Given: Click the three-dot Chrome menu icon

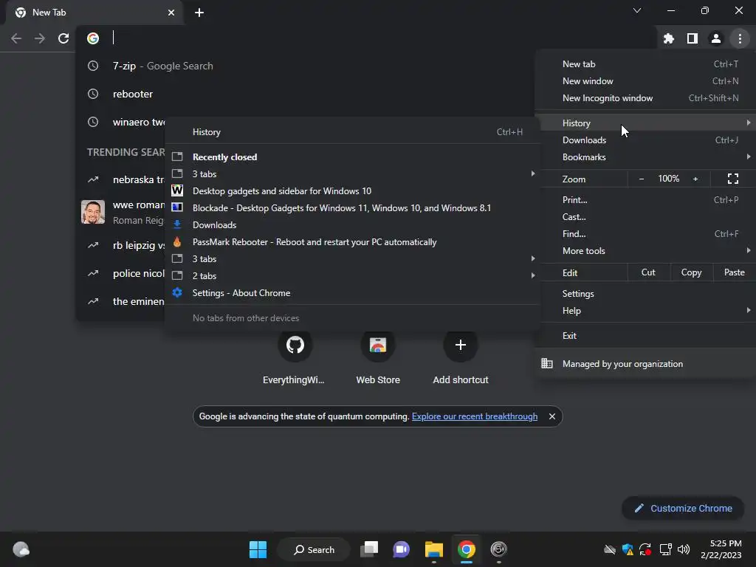Looking at the screenshot, I should (740, 38).
